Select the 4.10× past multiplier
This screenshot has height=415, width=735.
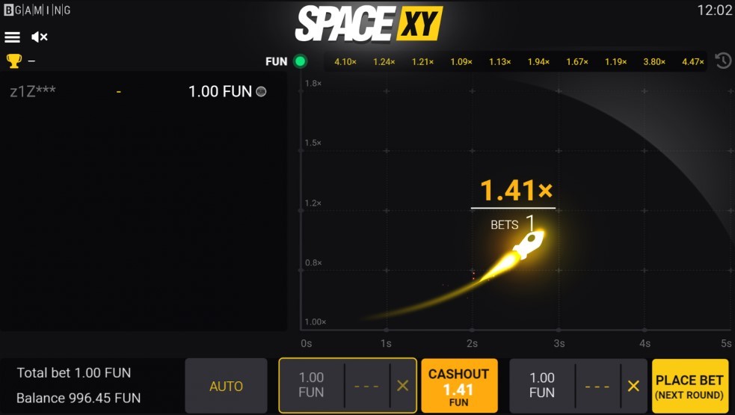(x=345, y=62)
